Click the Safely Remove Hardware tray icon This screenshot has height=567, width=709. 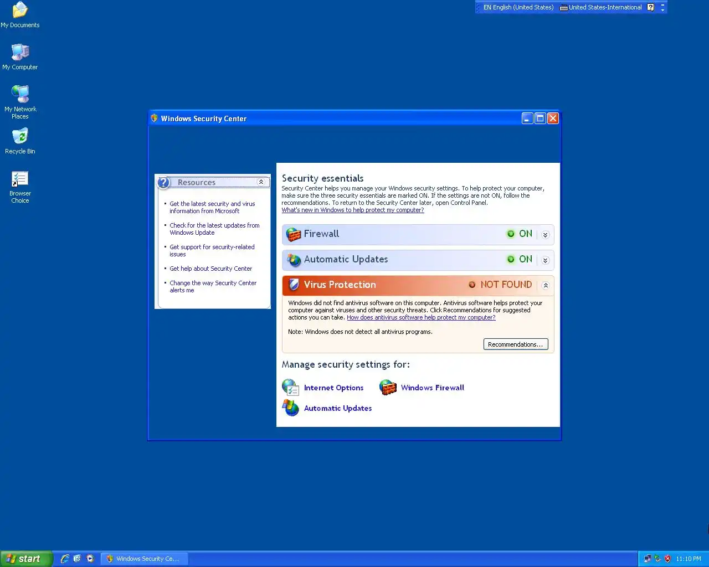pos(657,559)
